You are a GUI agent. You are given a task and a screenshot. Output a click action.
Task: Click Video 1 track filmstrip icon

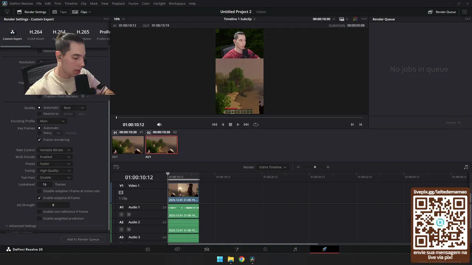(x=121, y=192)
